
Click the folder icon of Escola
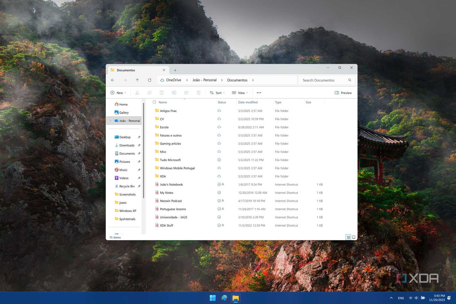pyautogui.click(x=157, y=127)
